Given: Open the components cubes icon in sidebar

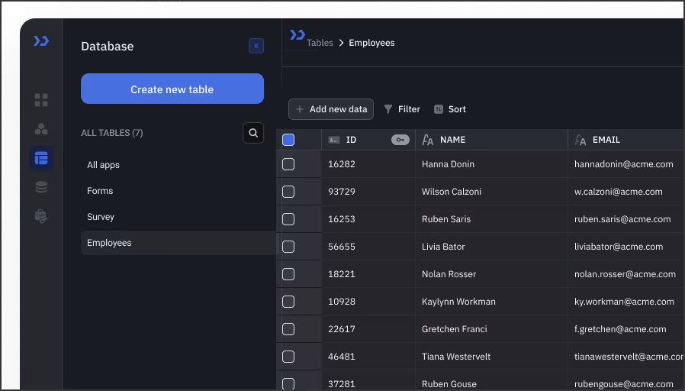Looking at the screenshot, I should click(41, 129).
